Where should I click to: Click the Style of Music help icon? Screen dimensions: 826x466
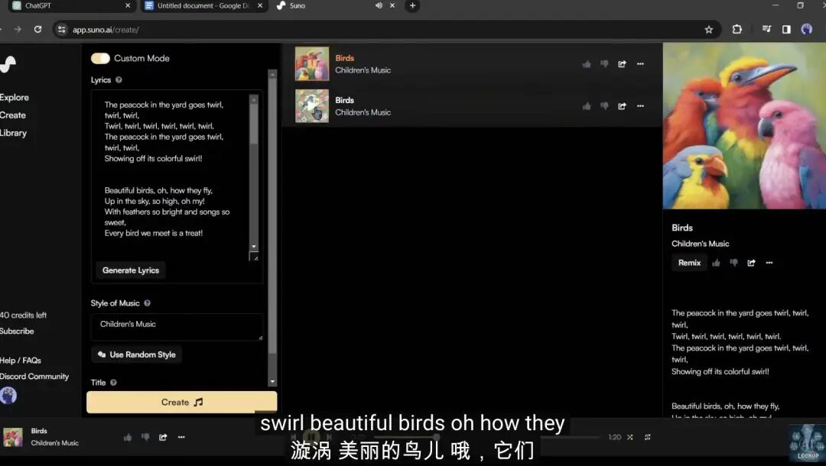pyautogui.click(x=147, y=303)
